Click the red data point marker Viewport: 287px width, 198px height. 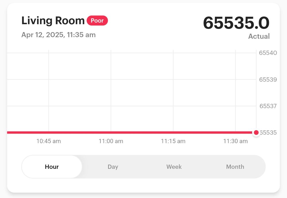256,132
